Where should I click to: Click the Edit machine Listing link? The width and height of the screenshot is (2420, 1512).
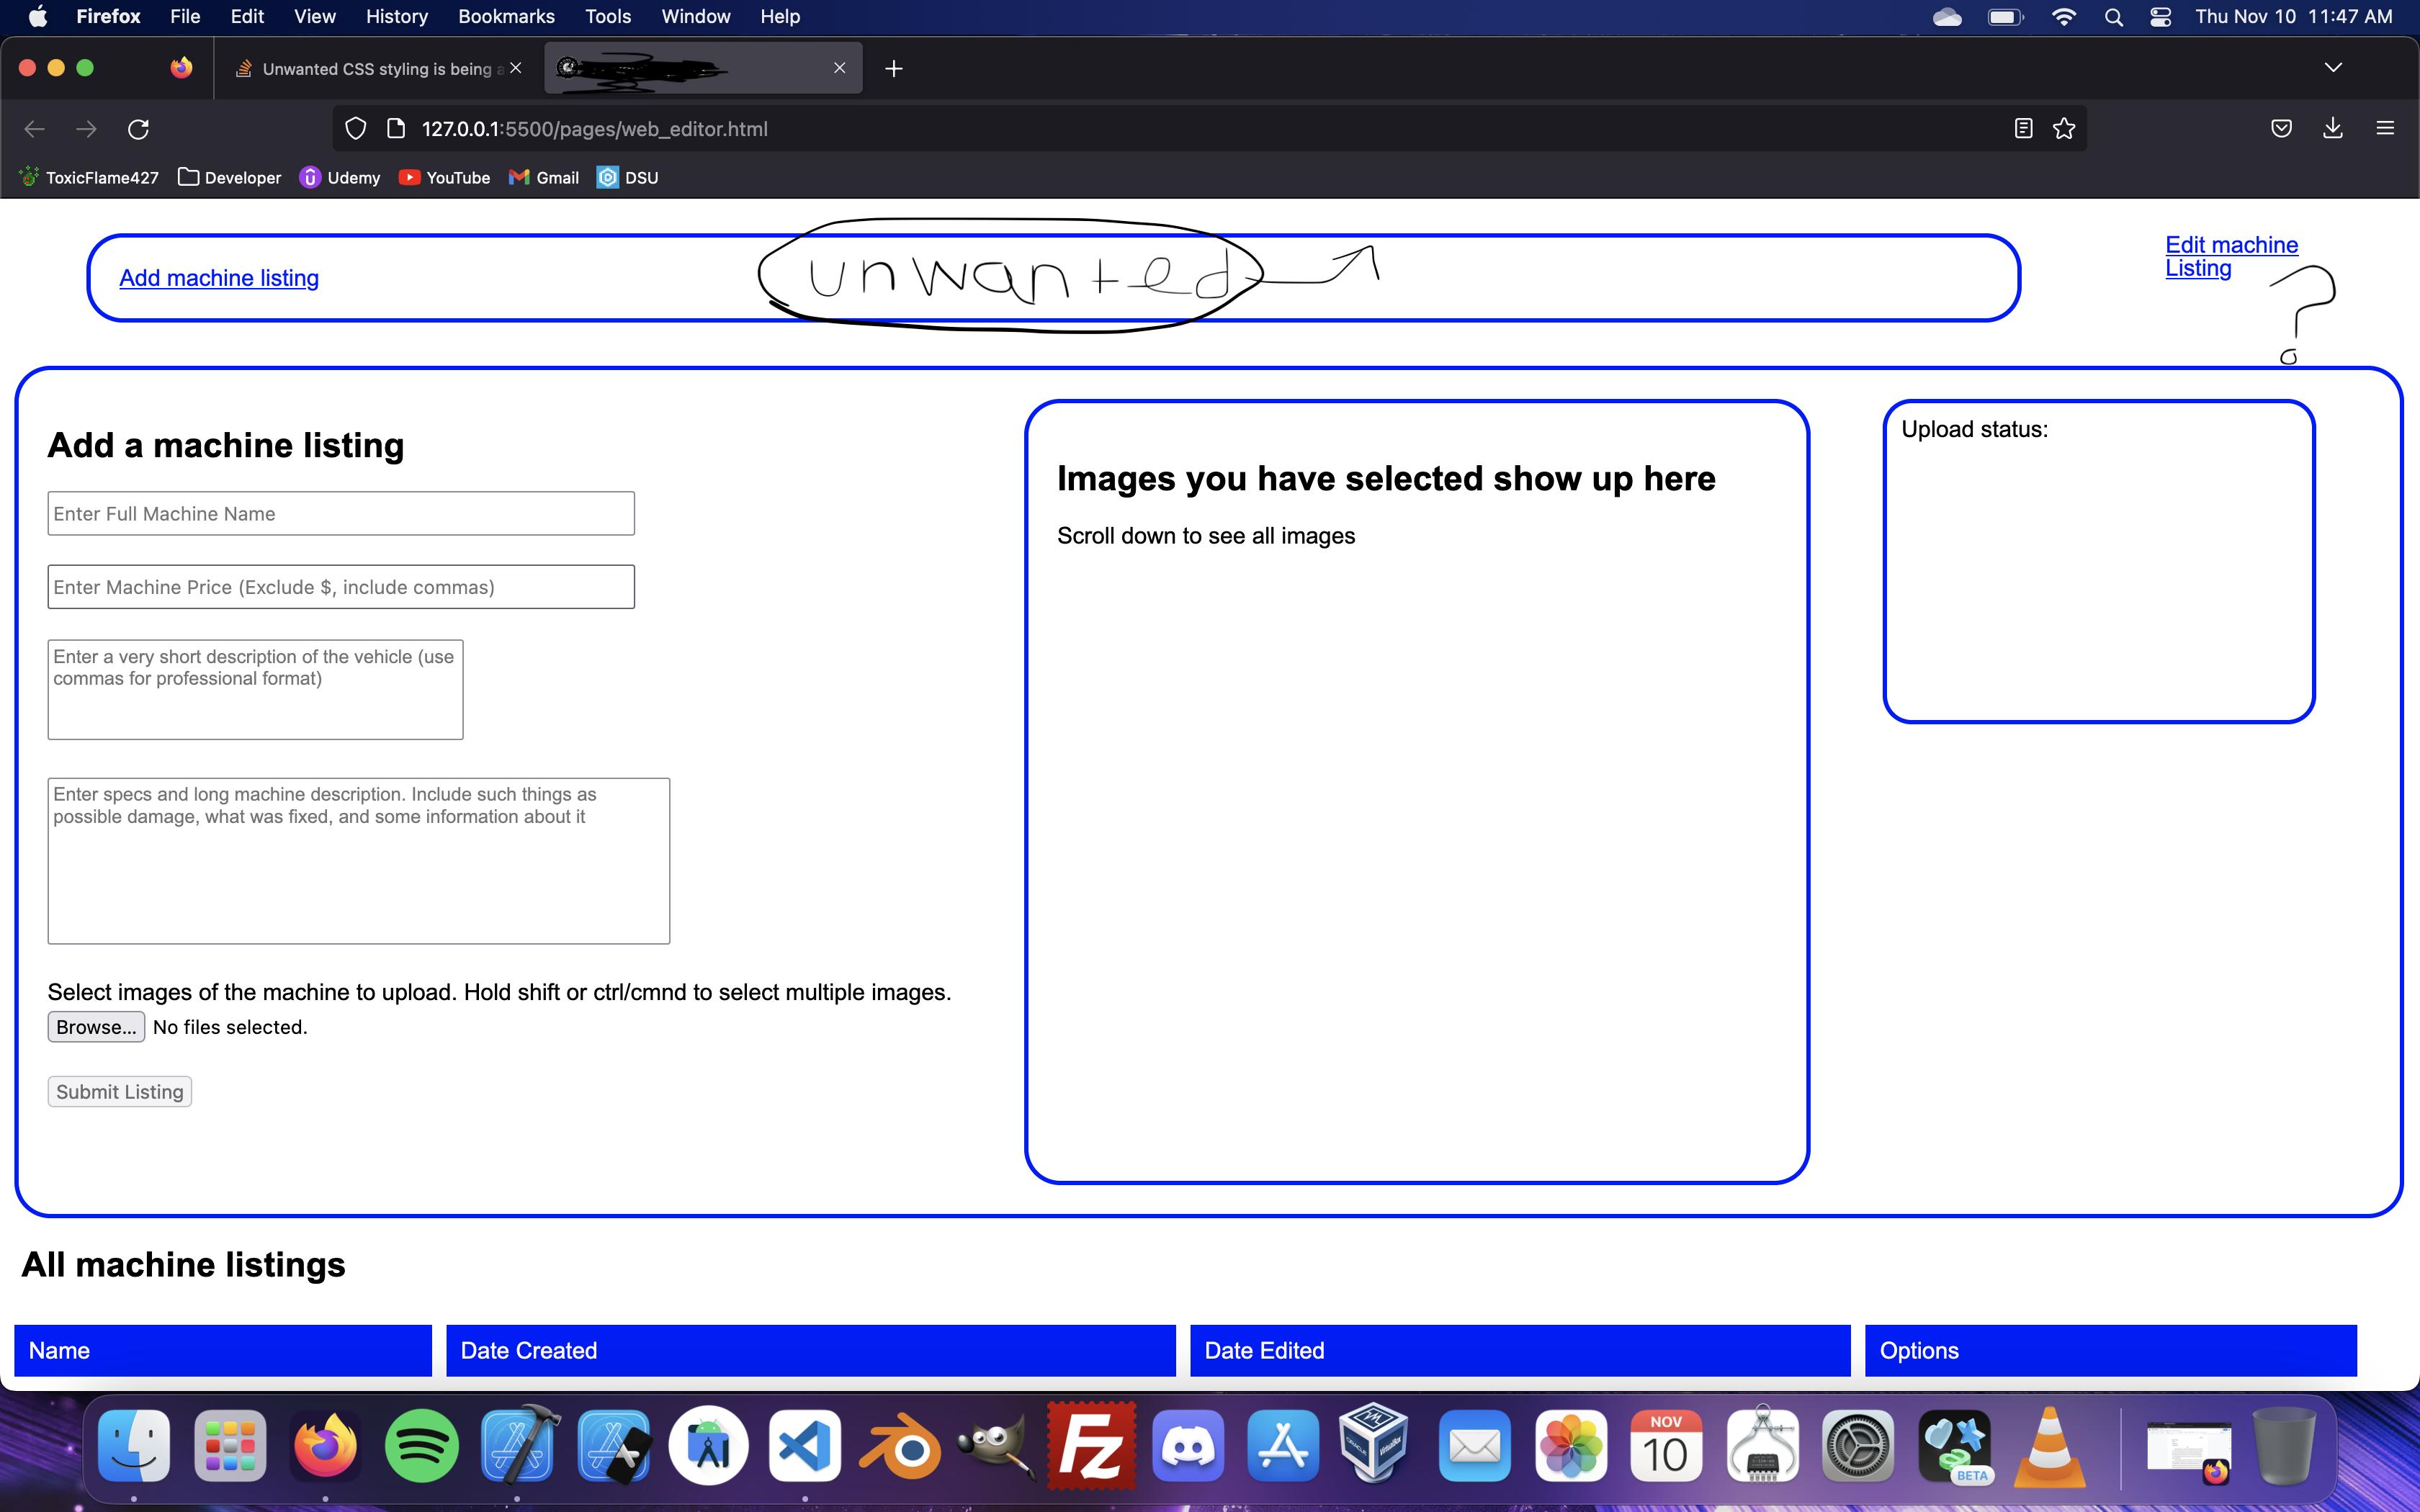pyautogui.click(x=2231, y=257)
